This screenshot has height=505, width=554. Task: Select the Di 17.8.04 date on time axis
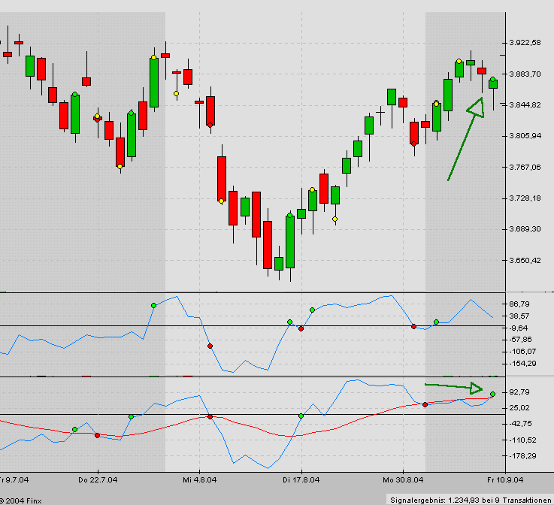[297, 478]
